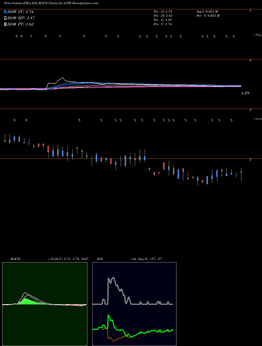The width and height of the screenshot is (262, 346).
Task: Open the green MACD indicator chart
Action: [x=45, y=304]
